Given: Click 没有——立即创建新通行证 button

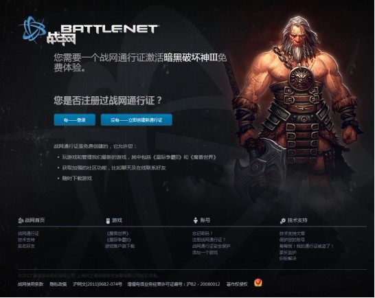Looking at the screenshot, I should 136,120.
